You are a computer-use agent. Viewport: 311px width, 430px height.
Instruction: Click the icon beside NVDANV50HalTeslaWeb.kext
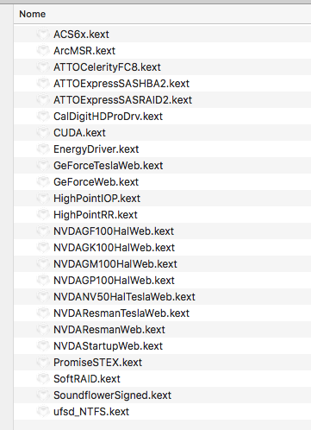click(x=43, y=296)
